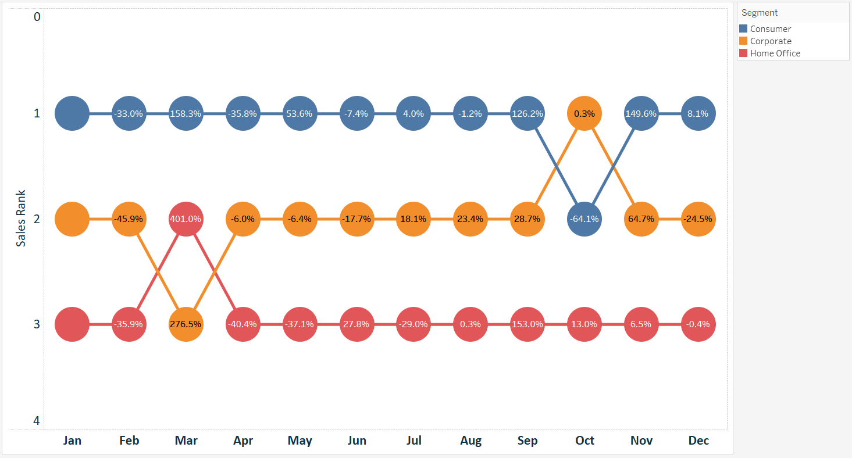Click the orange 276.5% Corporate circle

coord(186,324)
